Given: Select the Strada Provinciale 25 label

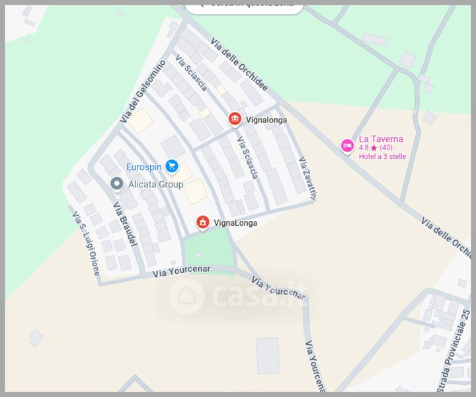Looking at the screenshot, I should (x=454, y=351).
